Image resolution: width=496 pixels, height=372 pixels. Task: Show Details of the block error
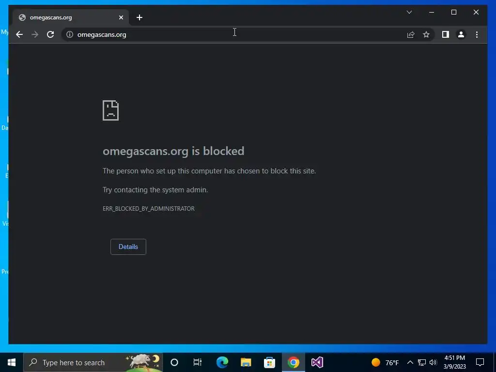(128, 247)
